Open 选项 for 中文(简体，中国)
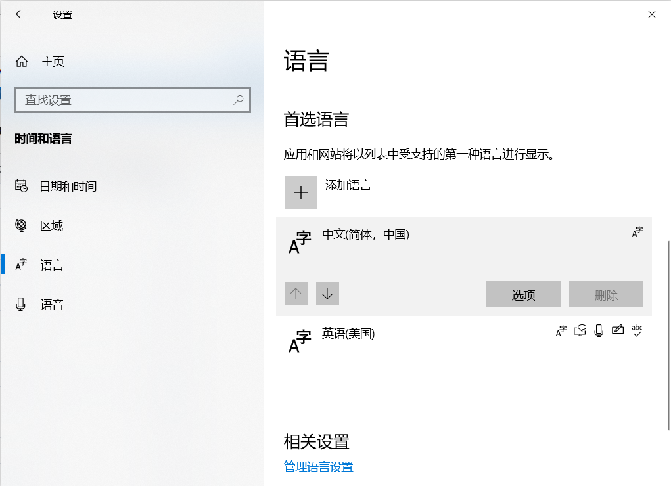Viewport: 671px width, 486px height. pyautogui.click(x=522, y=294)
